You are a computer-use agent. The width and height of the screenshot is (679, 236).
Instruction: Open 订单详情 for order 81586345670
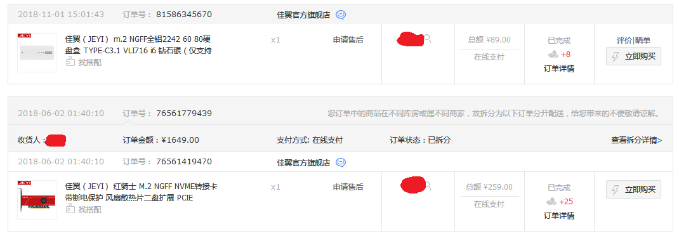click(559, 69)
